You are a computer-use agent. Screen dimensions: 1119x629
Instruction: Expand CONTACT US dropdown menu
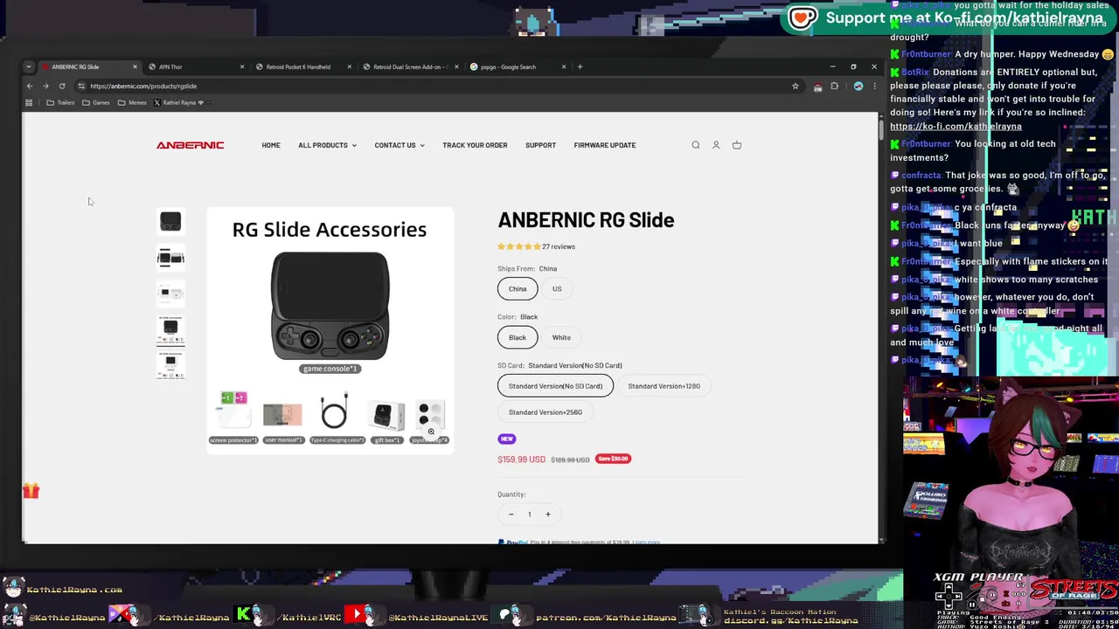click(x=400, y=145)
